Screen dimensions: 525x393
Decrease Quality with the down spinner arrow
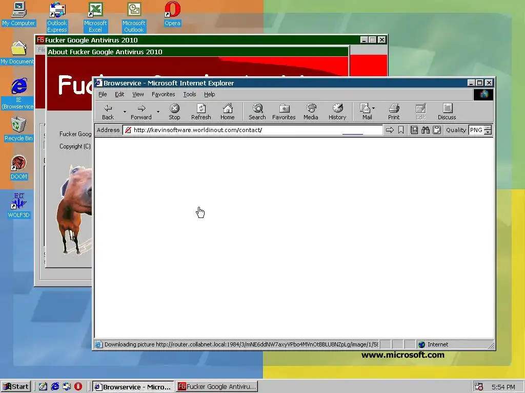[x=488, y=133]
